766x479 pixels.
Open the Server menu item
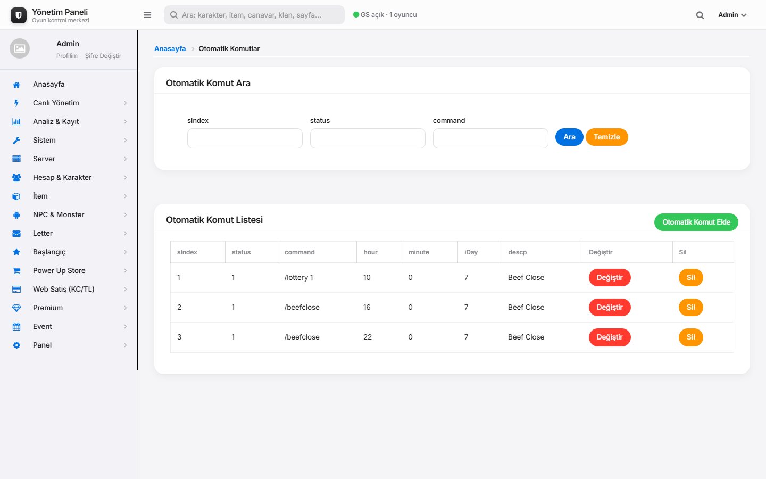click(x=69, y=159)
